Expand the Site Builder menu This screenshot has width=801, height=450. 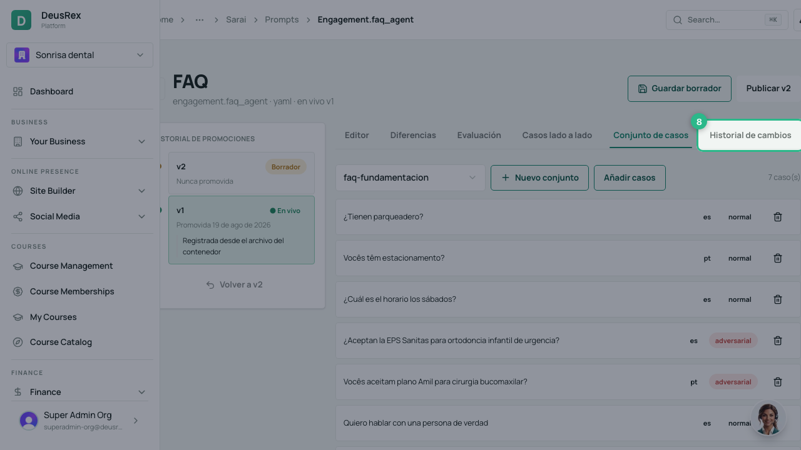point(79,191)
